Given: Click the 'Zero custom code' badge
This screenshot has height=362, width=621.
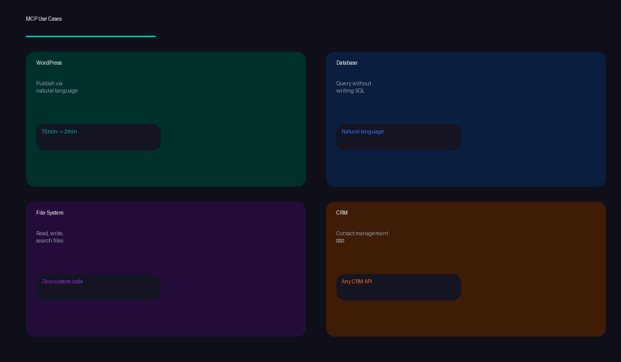Looking at the screenshot, I should 98,287.
